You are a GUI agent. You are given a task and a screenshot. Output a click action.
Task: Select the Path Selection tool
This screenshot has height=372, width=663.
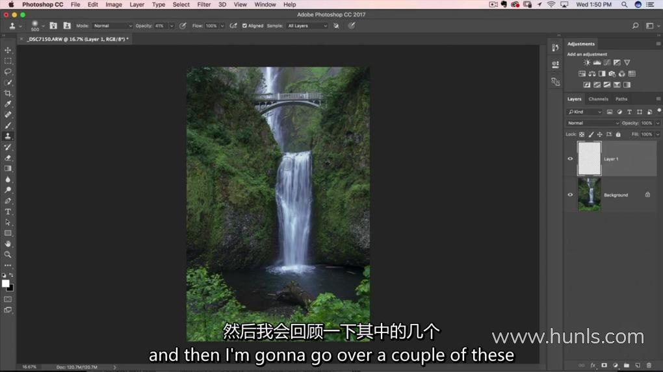click(x=8, y=223)
